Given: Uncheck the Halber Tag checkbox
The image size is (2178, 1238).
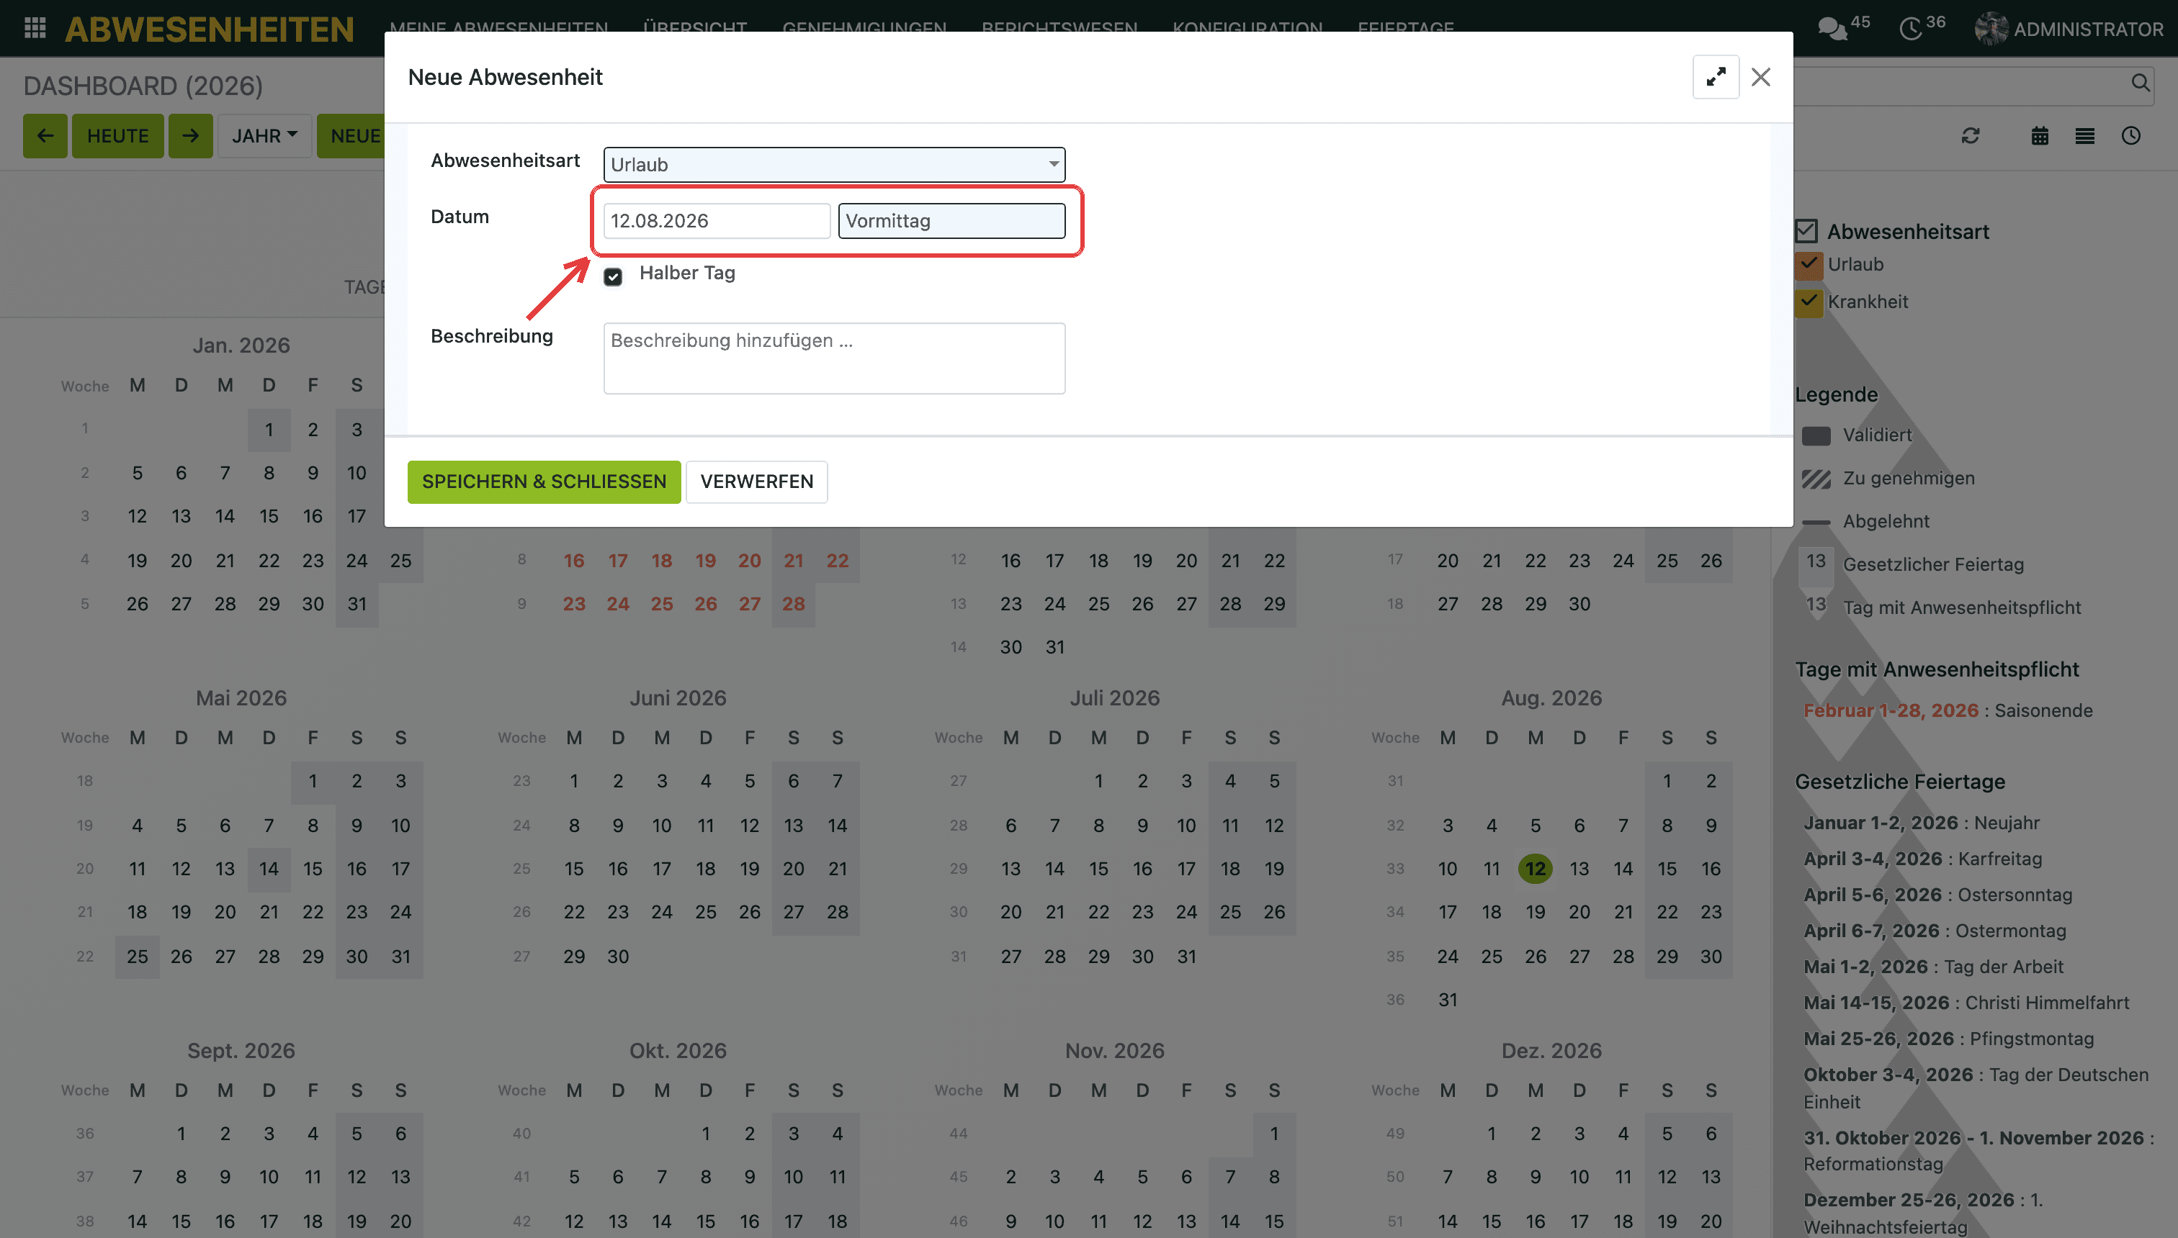Looking at the screenshot, I should (612, 276).
